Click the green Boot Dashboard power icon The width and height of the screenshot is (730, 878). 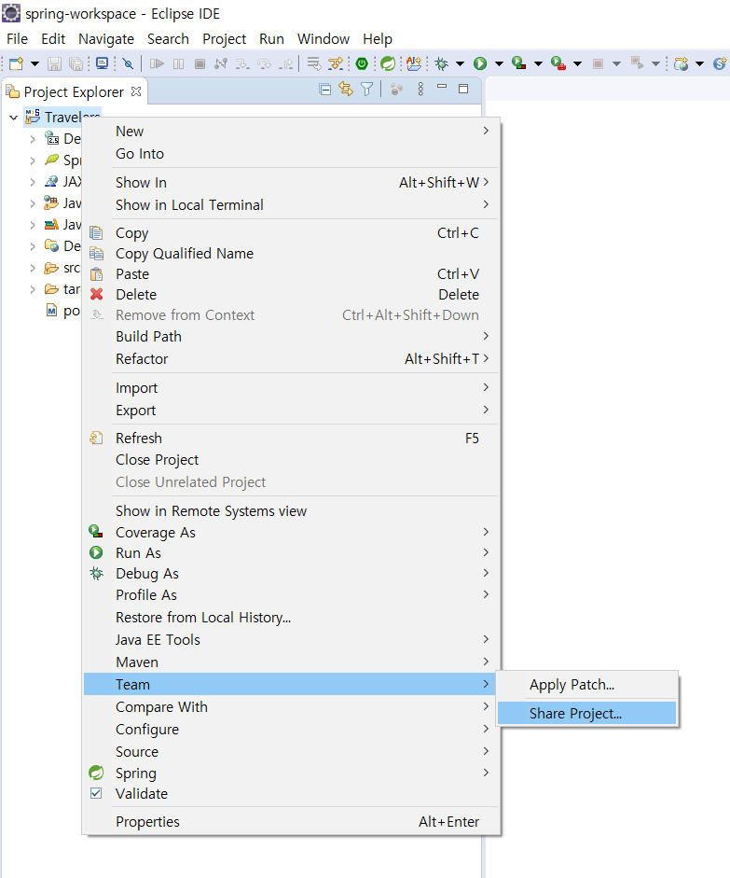[362, 63]
